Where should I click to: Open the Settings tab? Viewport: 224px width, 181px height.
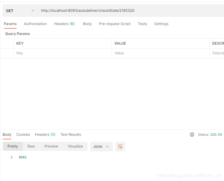tap(161, 24)
